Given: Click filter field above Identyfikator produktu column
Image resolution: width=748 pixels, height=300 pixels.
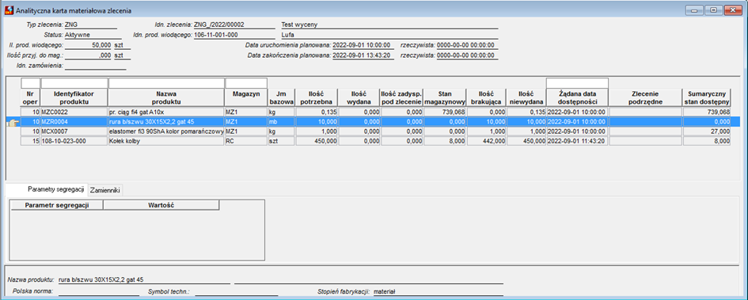Looking at the screenshot, I should click(74, 83).
